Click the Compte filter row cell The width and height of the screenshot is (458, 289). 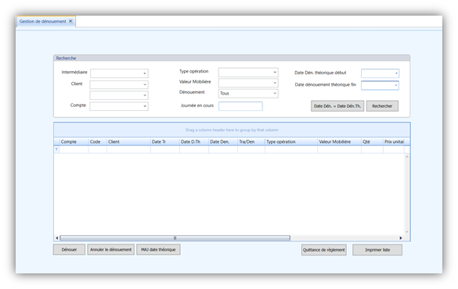pos(74,150)
